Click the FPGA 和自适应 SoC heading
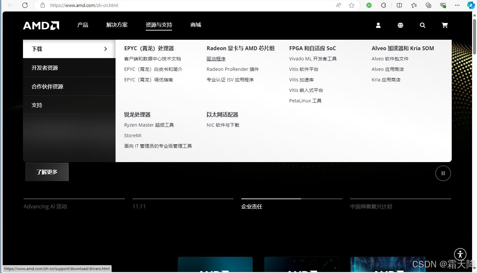 [x=313, y=48]
